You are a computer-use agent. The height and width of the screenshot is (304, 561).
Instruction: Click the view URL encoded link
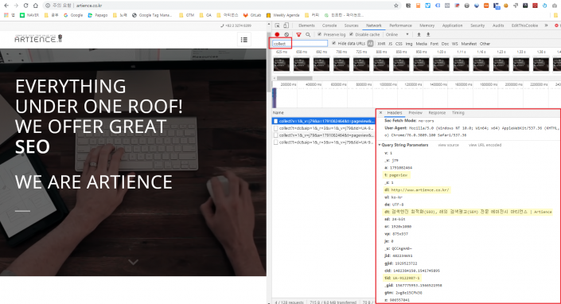coord(485,145)
